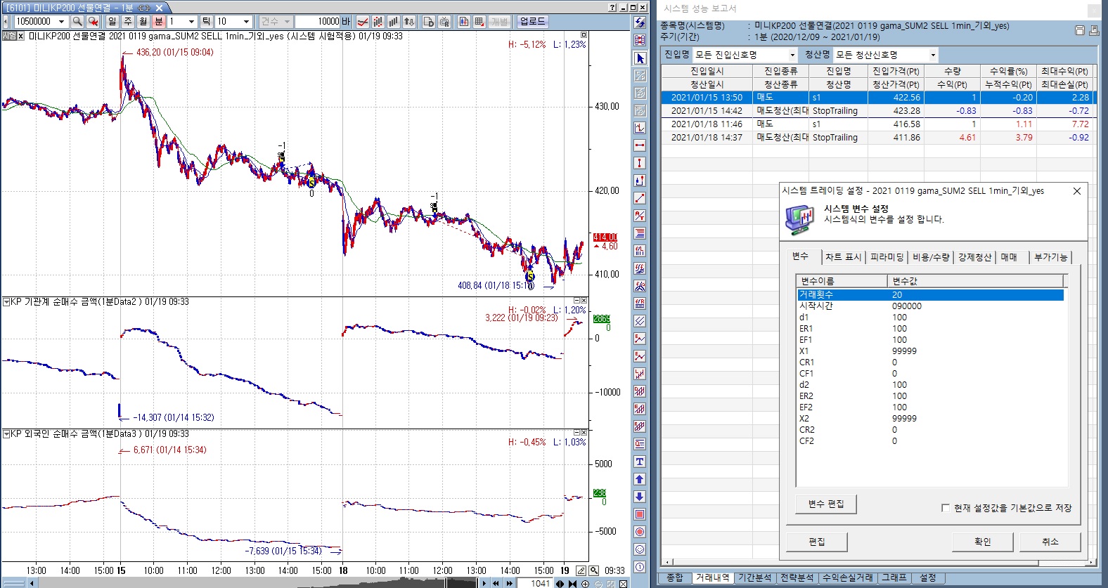1108x588 pixels.
Task: Click the chart's horizontal scroll bar
Action: pos(211,583)
